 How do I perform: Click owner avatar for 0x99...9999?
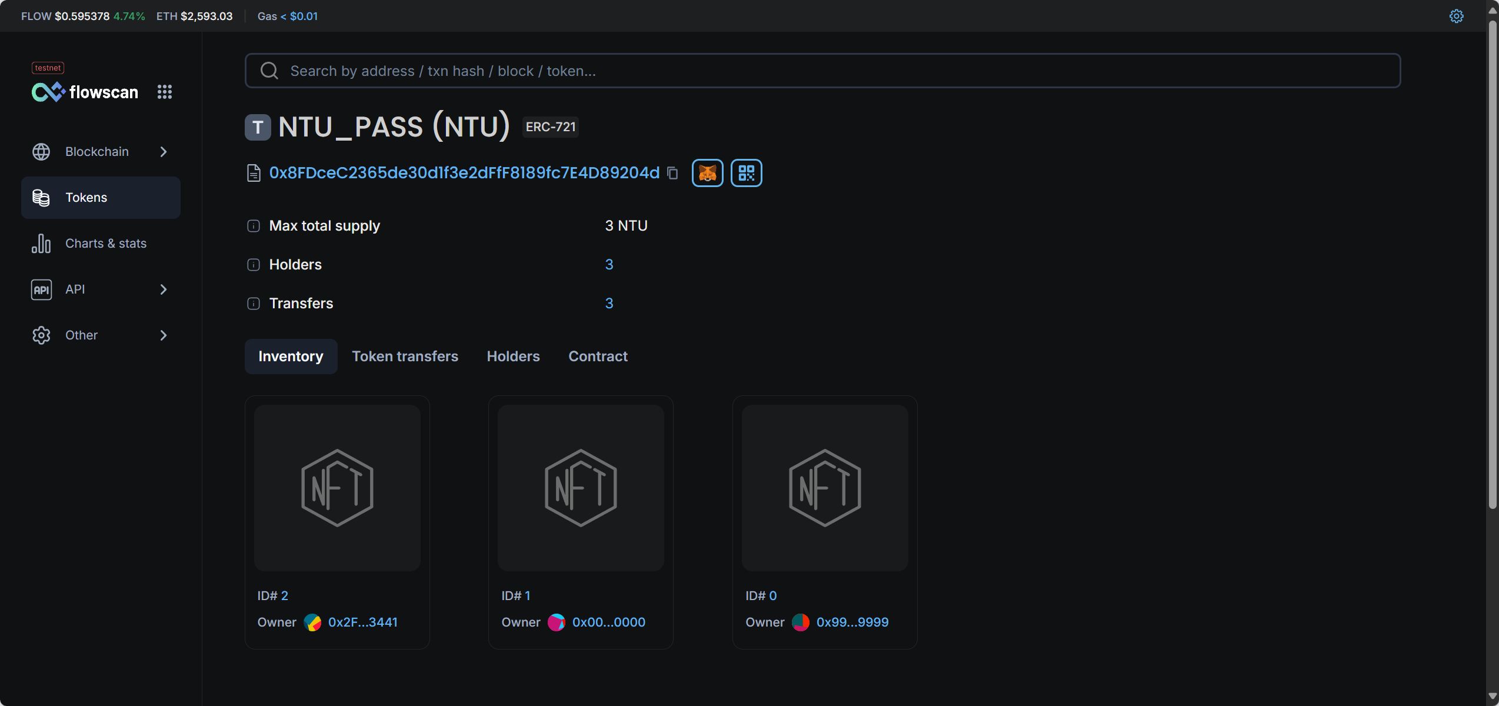[x=801, y=622]
